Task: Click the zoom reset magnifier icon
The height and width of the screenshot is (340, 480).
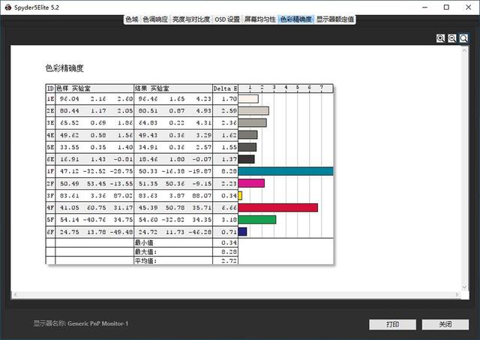Action: [x=463, y=38]
